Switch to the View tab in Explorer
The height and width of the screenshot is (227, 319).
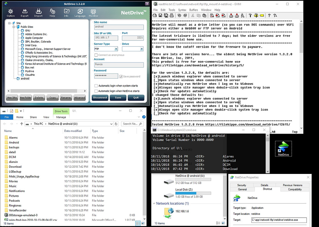46,117
